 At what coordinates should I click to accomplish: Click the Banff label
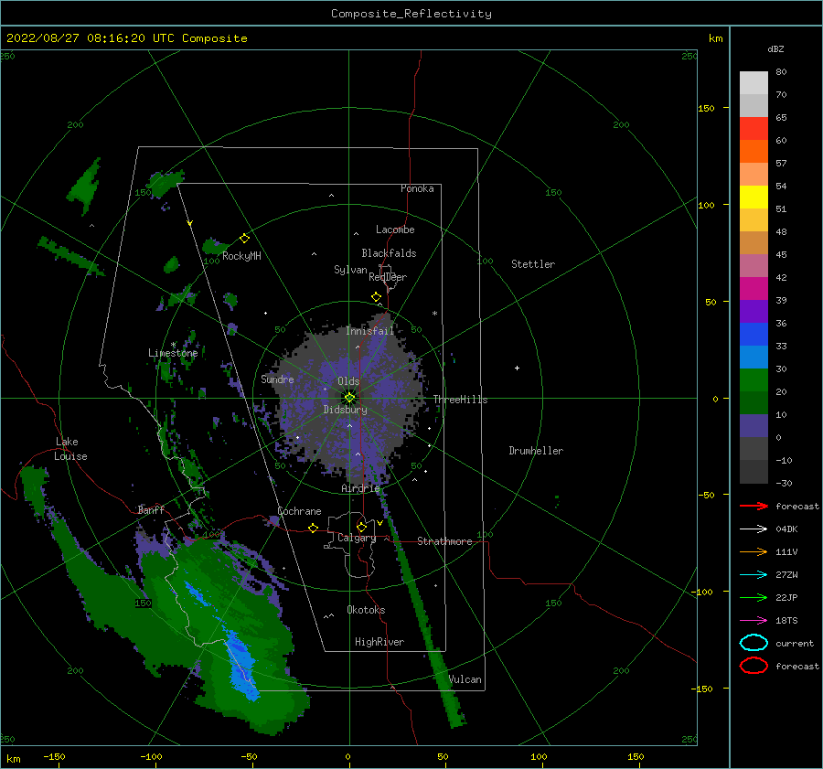pyautogui.click(x=151, y=509)
